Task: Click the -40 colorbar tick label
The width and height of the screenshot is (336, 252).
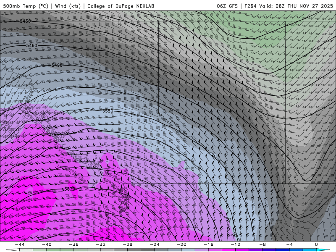Action: click(x=47, y=244)
